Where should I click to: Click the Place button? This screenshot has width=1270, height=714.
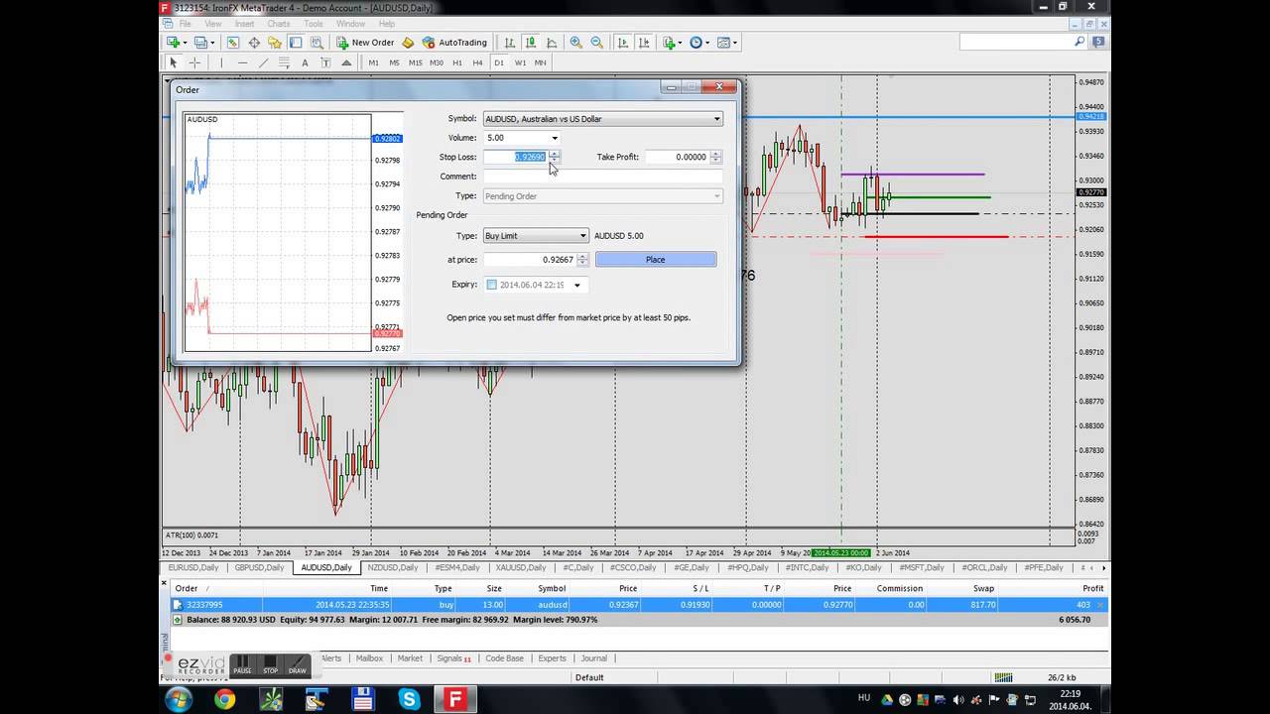(656, 260)
